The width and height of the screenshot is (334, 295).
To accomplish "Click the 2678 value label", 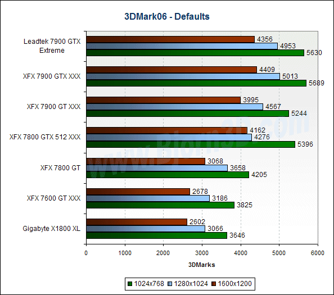I will pyautogui.click(x=200, y=192).
